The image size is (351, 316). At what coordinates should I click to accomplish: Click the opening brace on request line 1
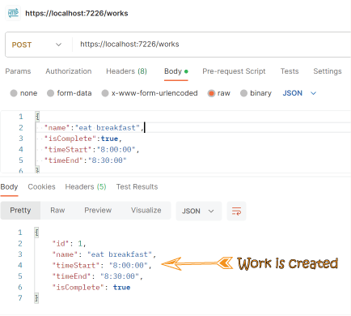click(x=37, y=117)
